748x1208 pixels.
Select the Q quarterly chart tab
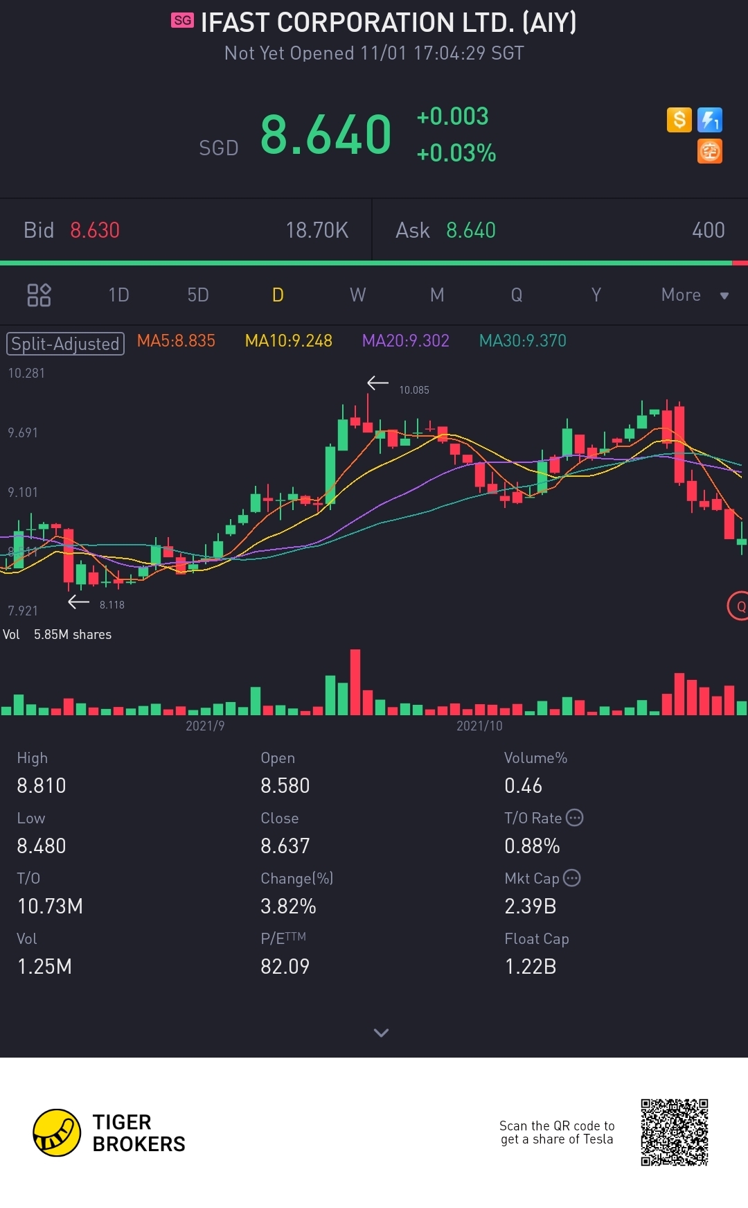coord(517,295)
